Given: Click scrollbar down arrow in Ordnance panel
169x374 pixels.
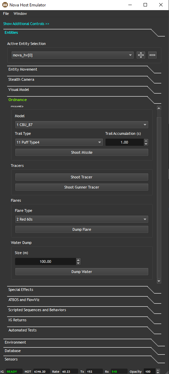Looking at the screenshot, I should [159, 281].
